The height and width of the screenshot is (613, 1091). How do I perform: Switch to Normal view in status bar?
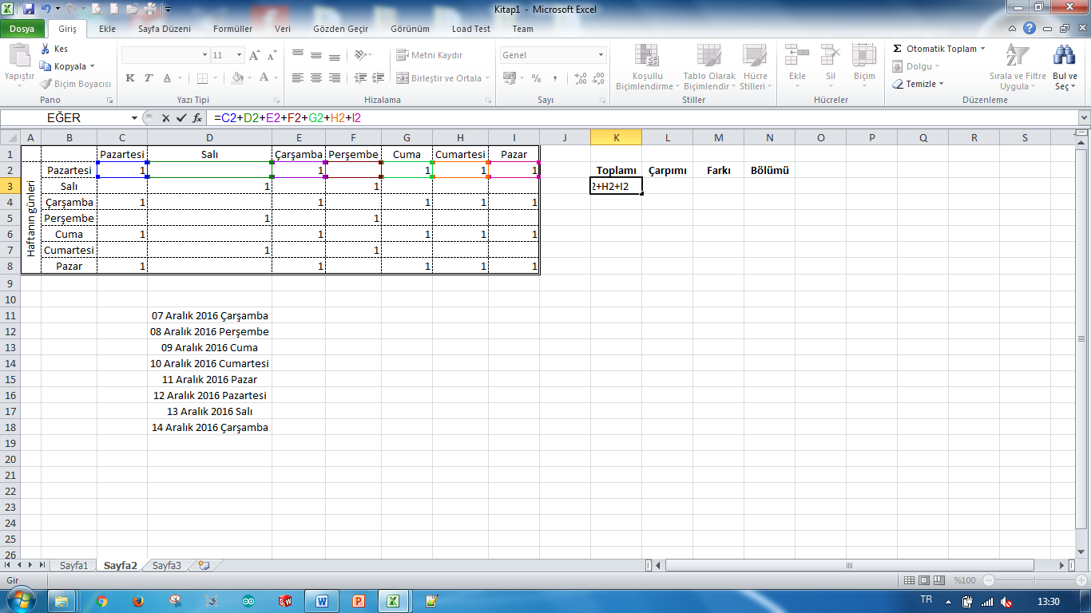[910, 580]
